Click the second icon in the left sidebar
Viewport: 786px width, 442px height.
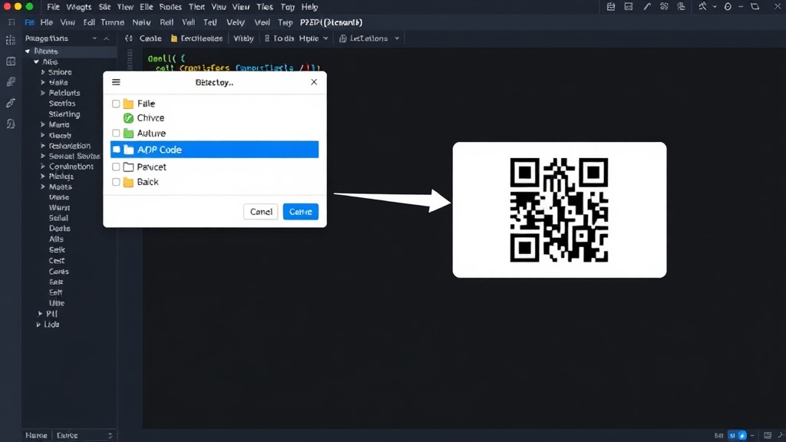[11, 61]
